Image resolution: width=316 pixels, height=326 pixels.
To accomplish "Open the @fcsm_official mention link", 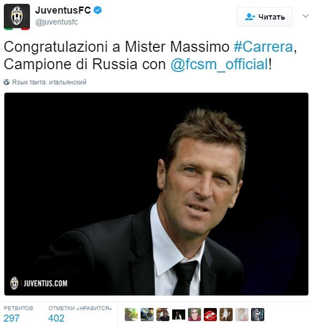I will (x=220, y=64).
